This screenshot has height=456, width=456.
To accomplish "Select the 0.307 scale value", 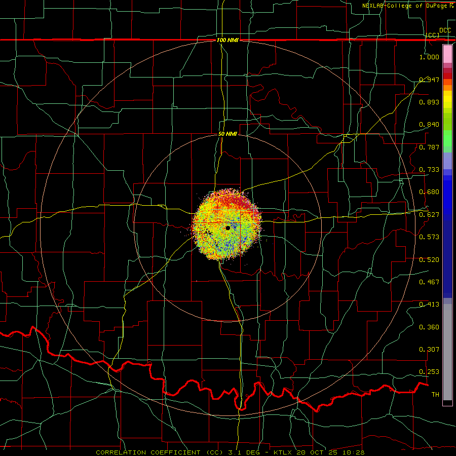I will (429, 349).
